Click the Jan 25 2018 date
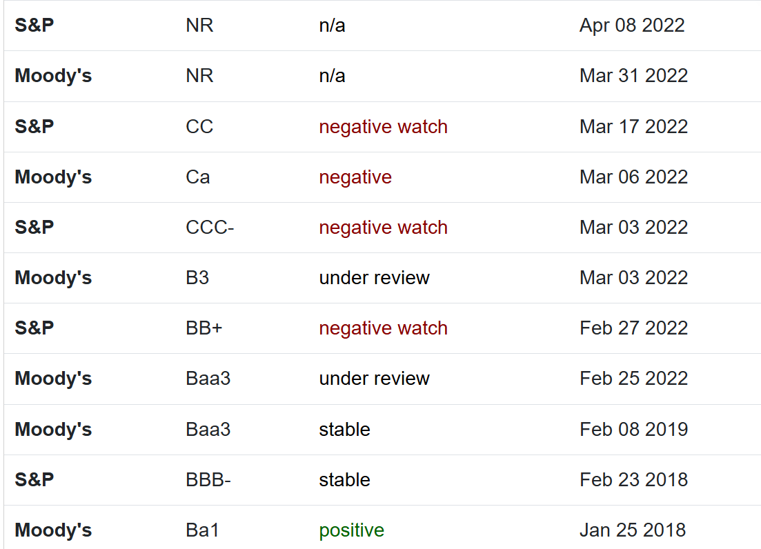This screenshot has width=761, height=549. pos(633,530)
